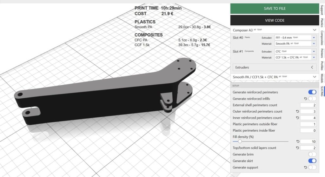
Task: Collapse the Extruders section arrow
Action: pos(312,67)
